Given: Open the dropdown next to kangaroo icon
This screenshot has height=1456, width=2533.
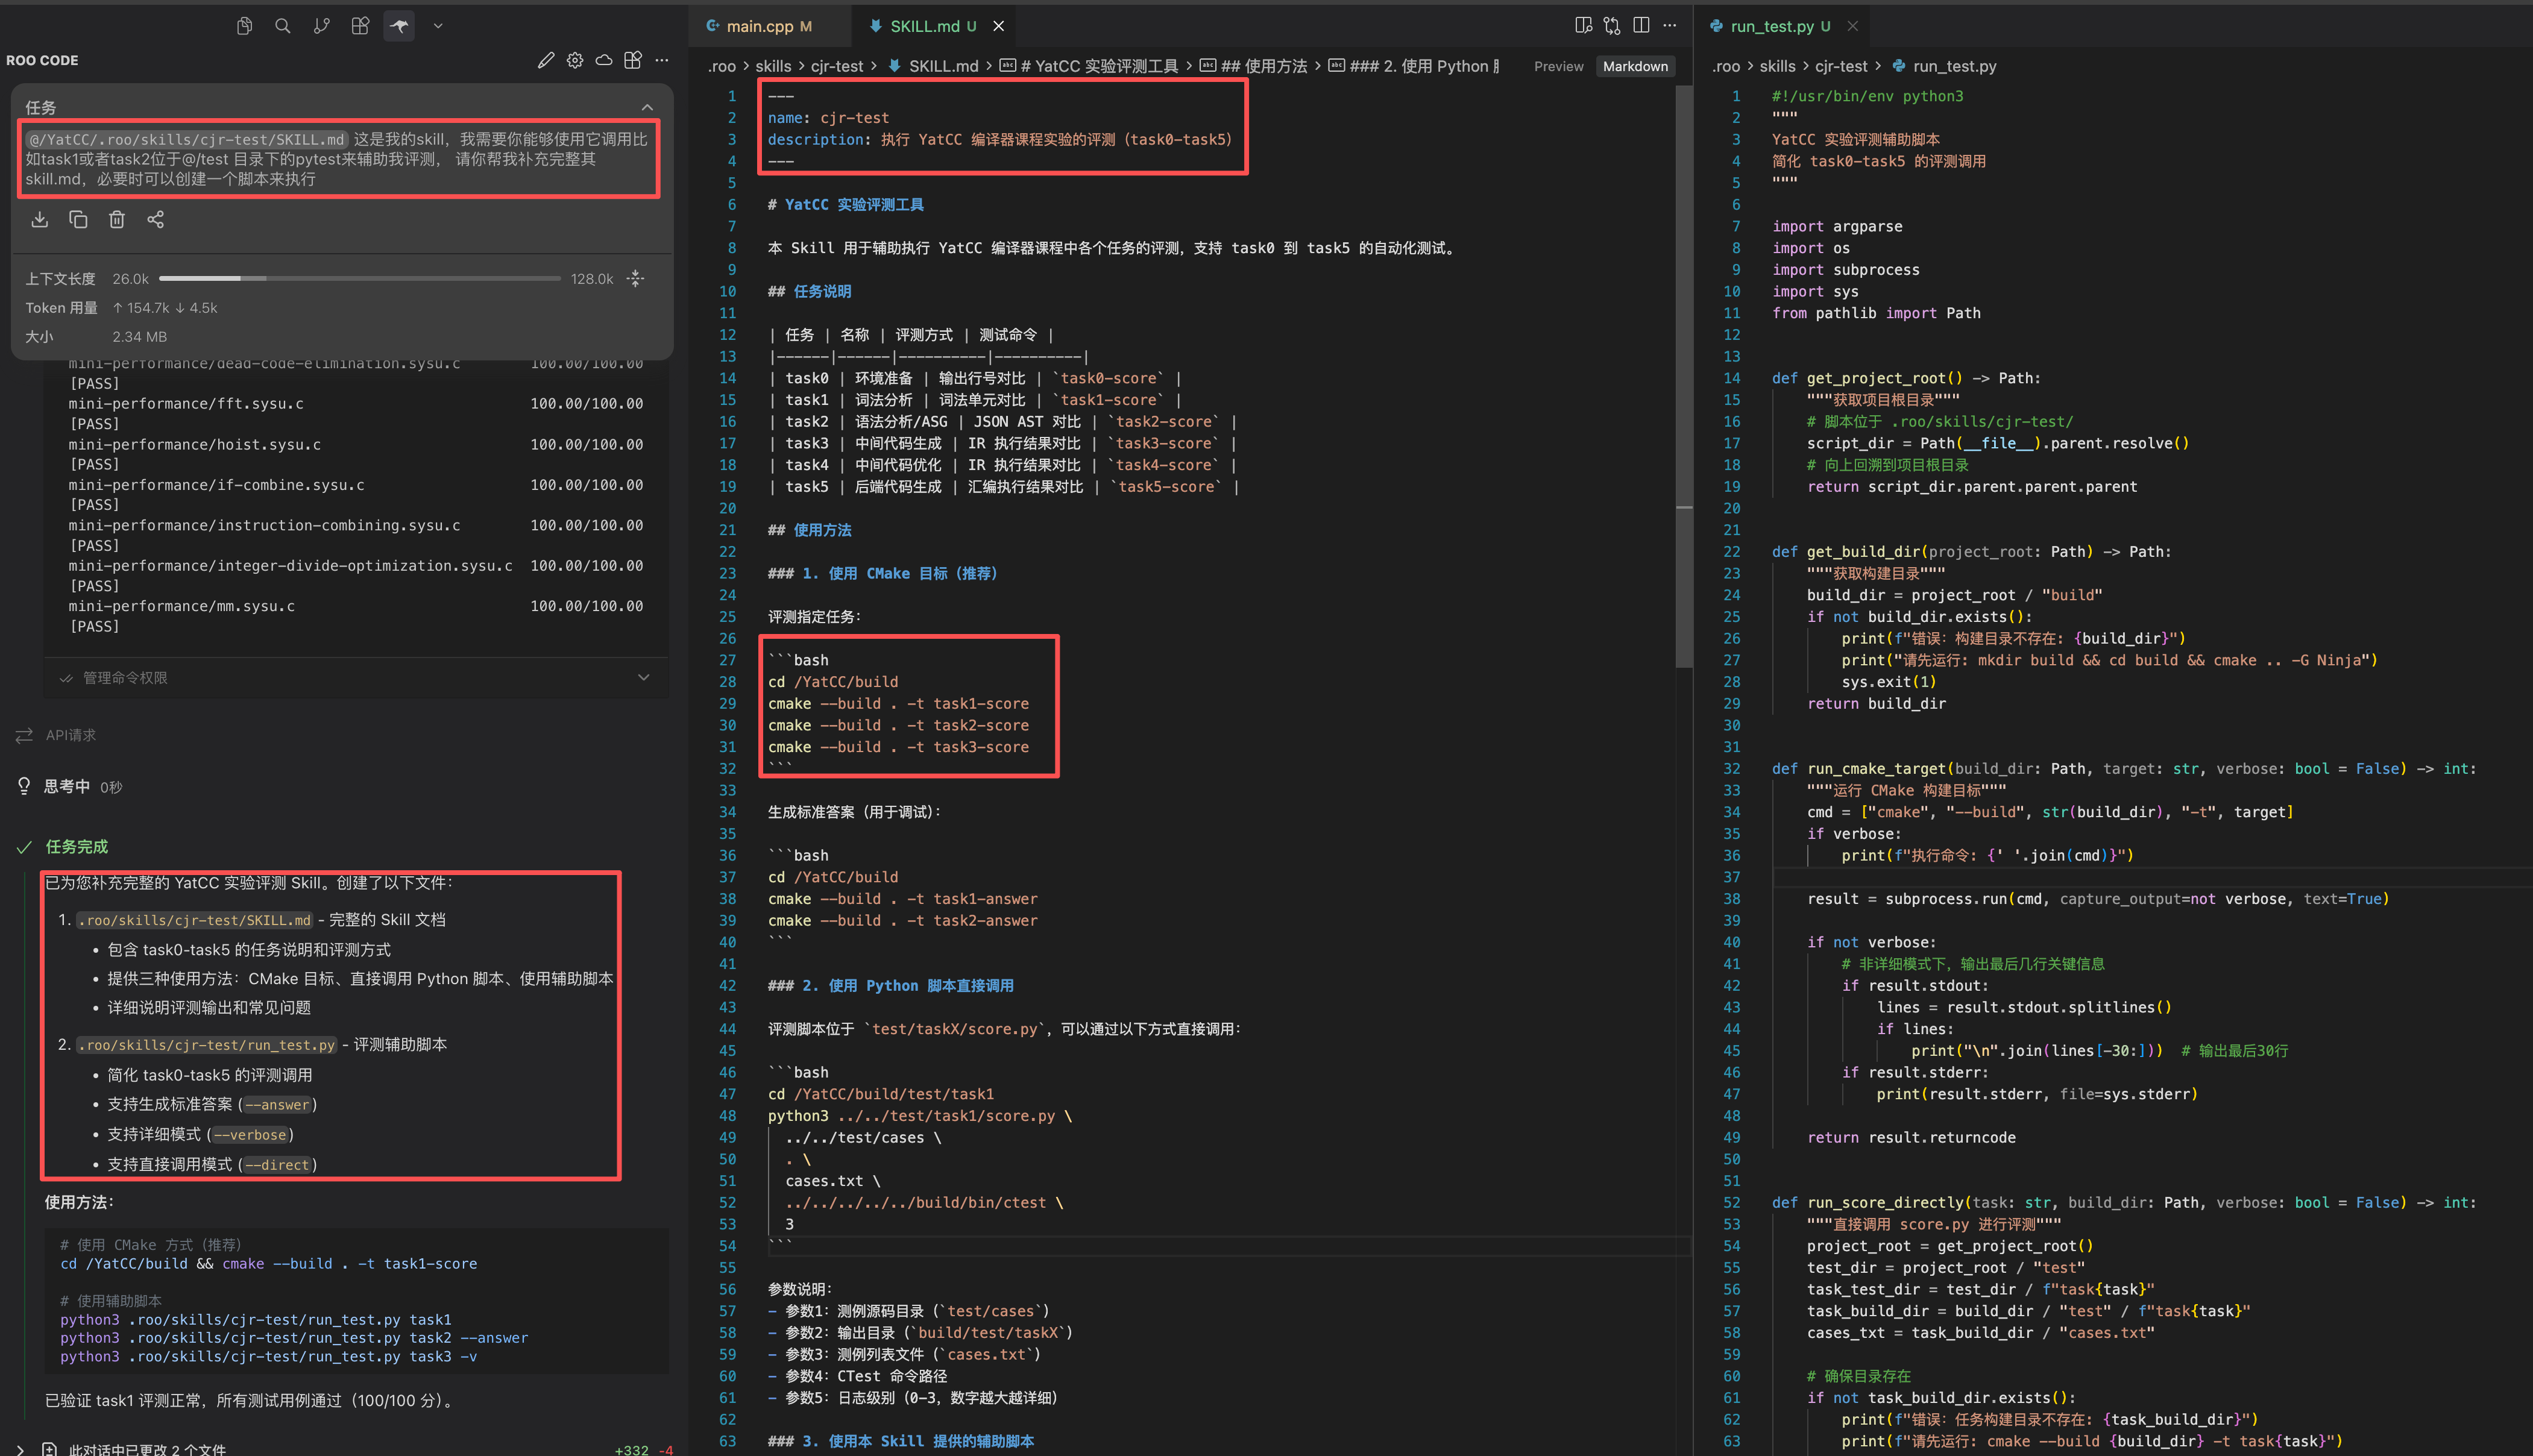Looking at the screenshot, I should point(438,26).
